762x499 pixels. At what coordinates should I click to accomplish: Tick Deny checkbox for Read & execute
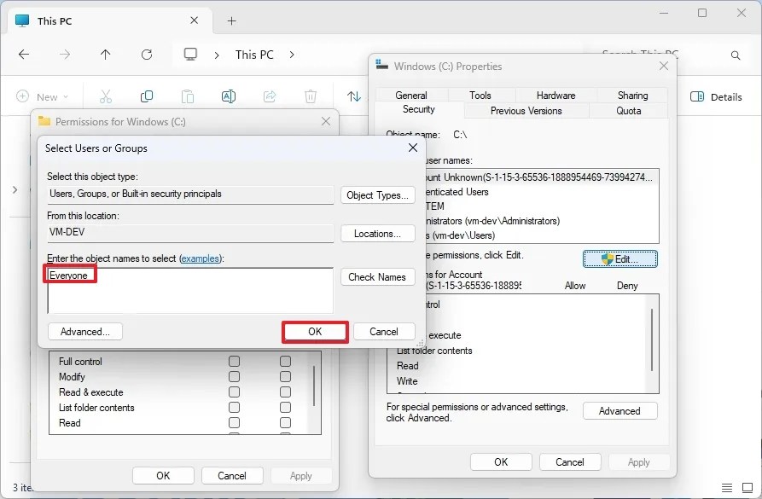pyautogui.click(x=285, y=392)
